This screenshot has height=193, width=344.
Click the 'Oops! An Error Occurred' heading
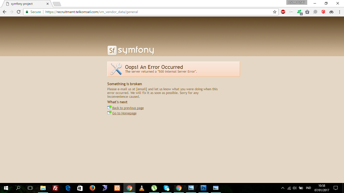tap(154, 67)
